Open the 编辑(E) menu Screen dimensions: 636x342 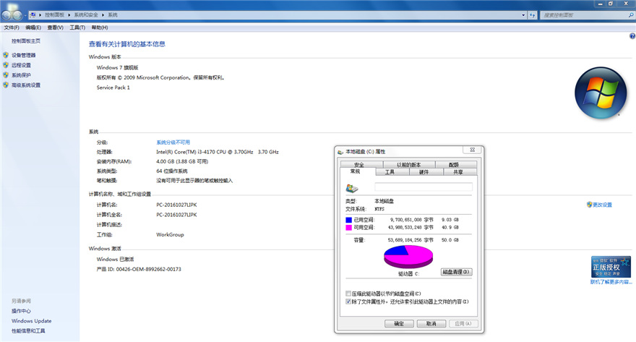pos(33,27)
